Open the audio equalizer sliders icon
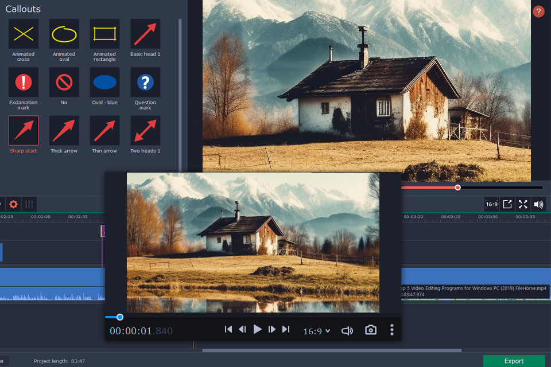The width and height of the screenshot is (551, 367). (29, 204)
